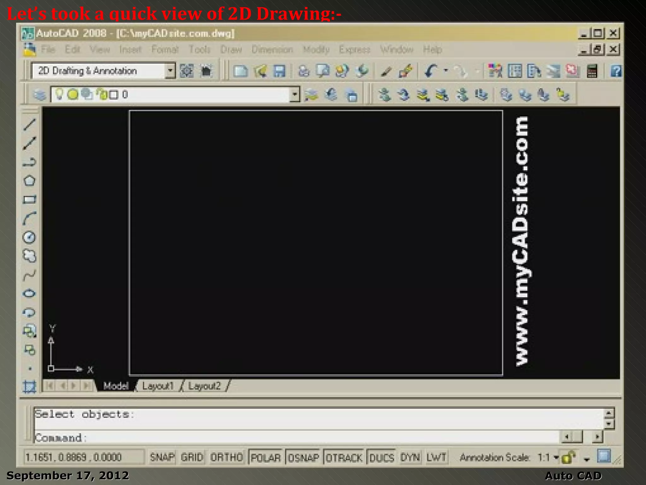646x485 pixels.
Task: Select the Insert Block tool
Action: pos(30,331)
